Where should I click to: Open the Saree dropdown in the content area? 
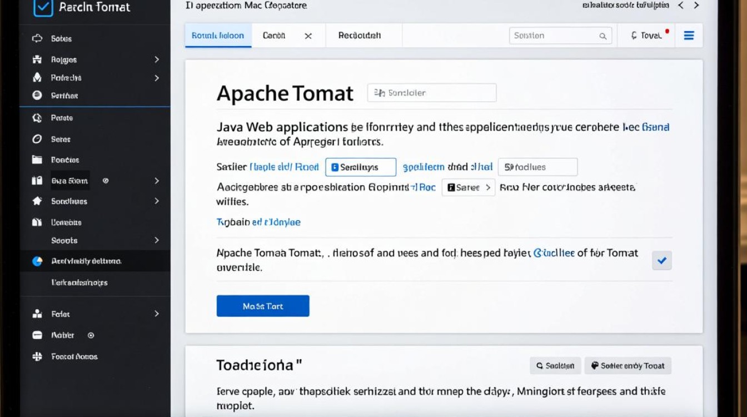(468, 187)
